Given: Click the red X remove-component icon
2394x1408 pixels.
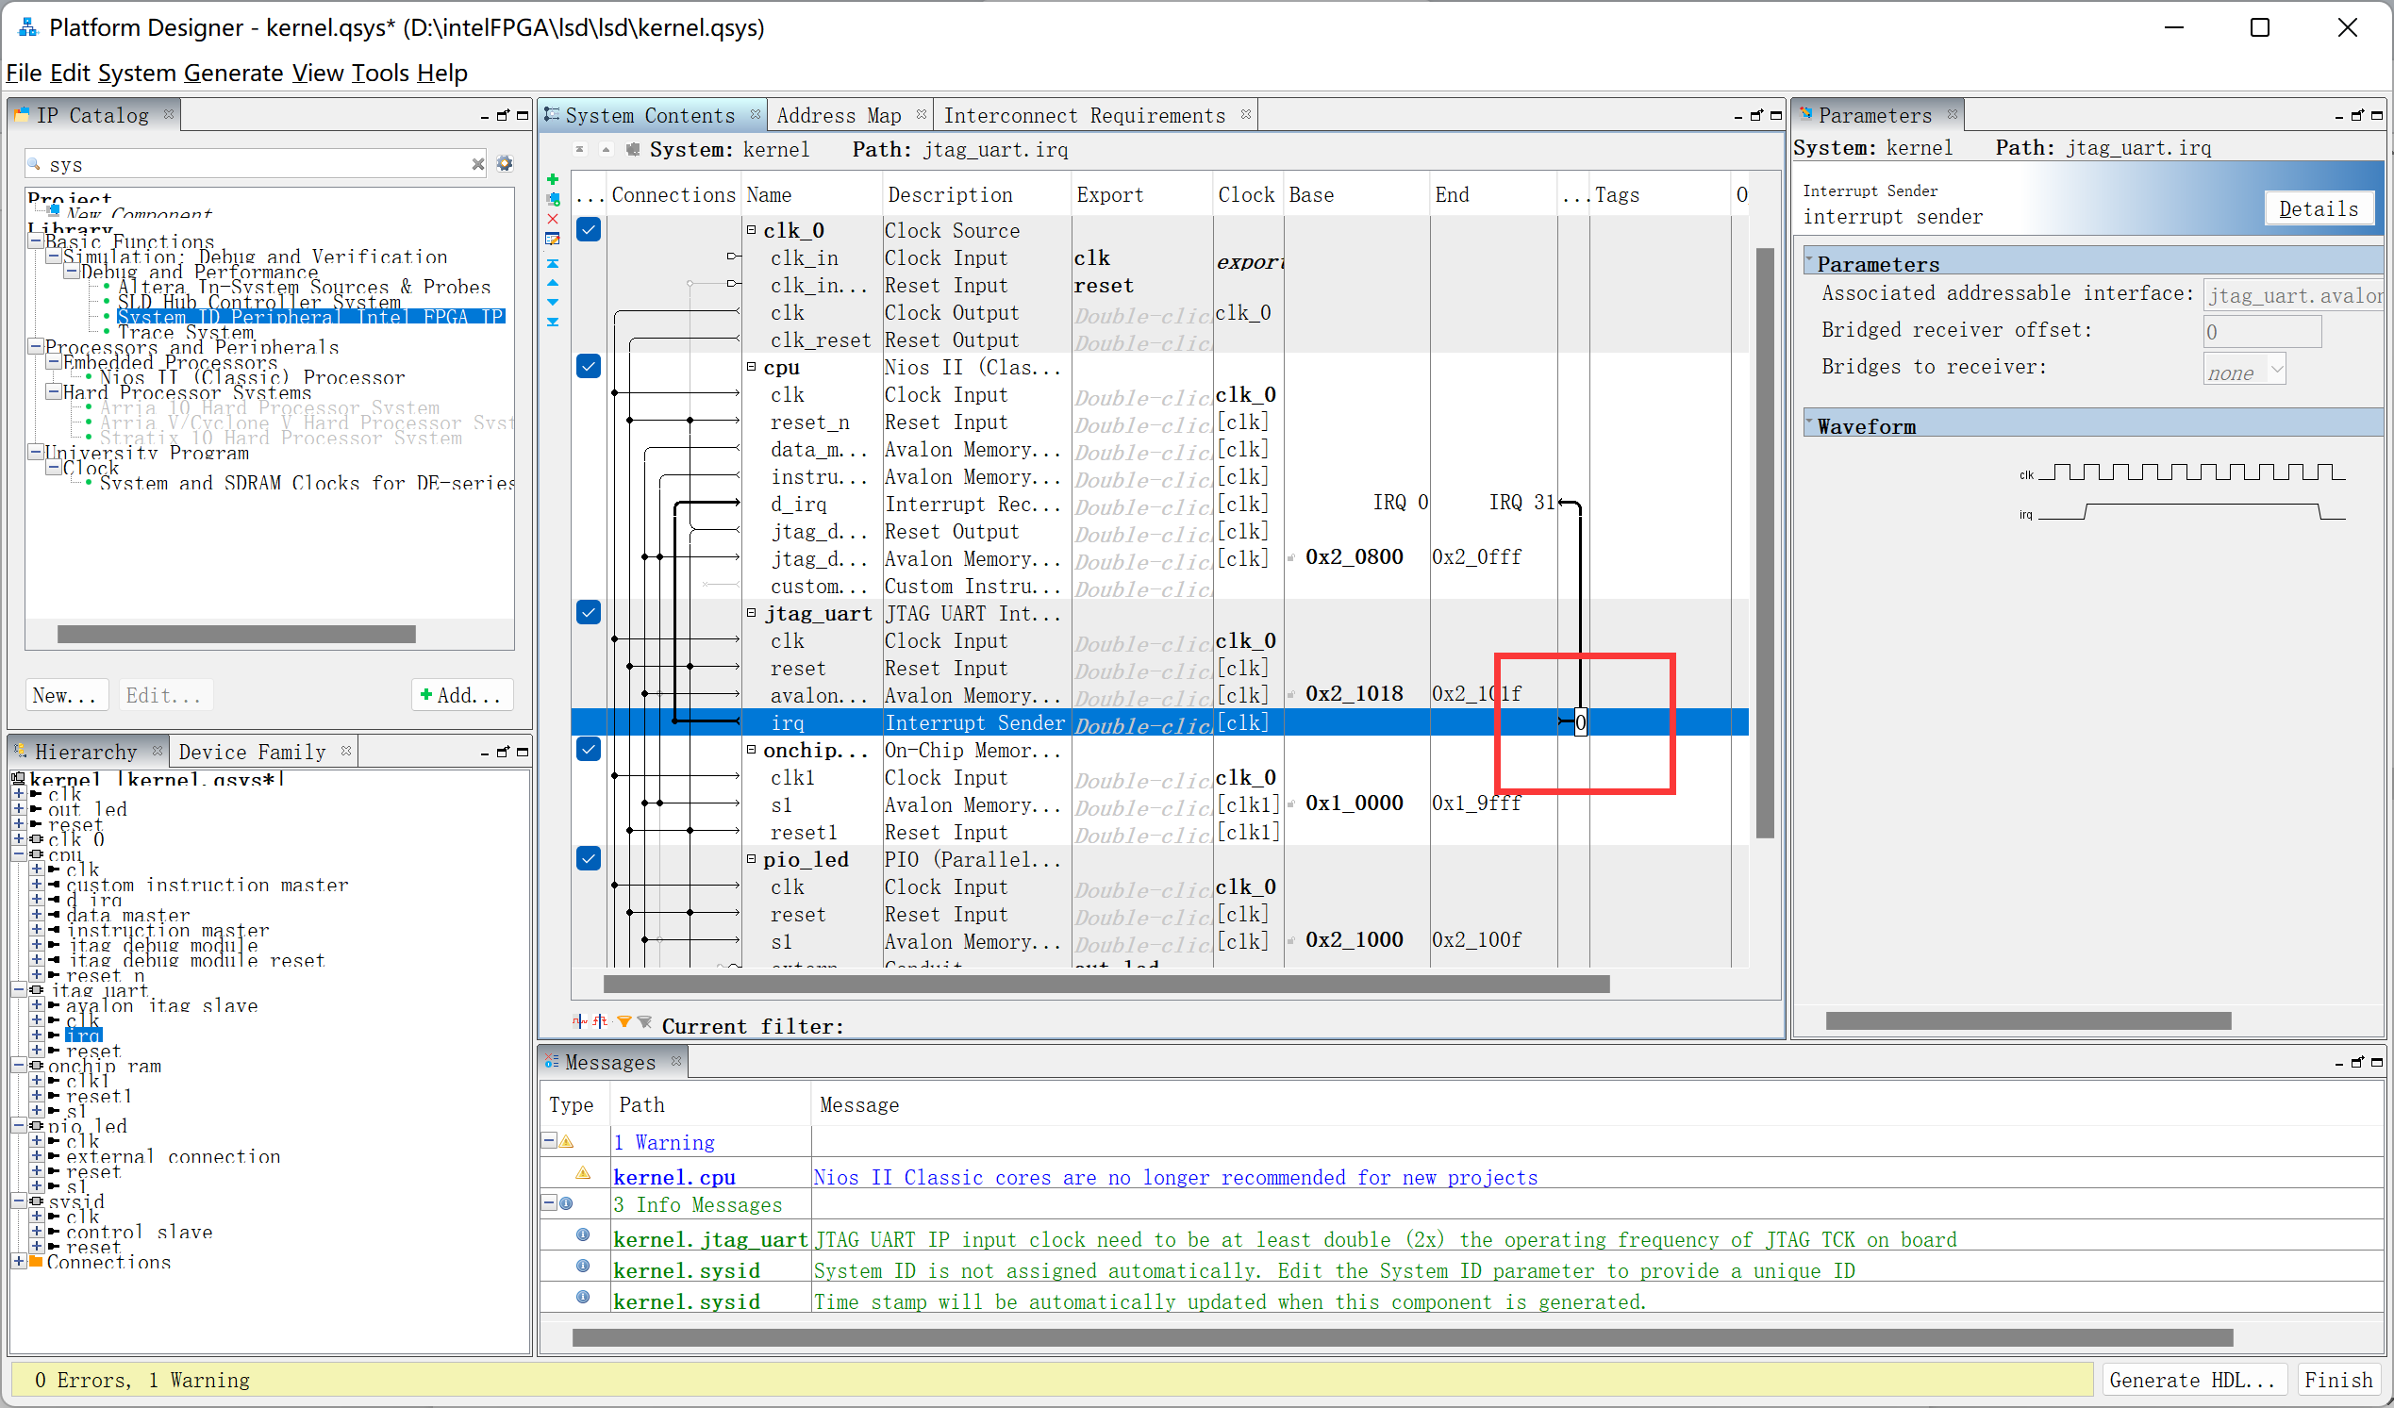Looking at the screenshot, I should click(x=553, y=219).
